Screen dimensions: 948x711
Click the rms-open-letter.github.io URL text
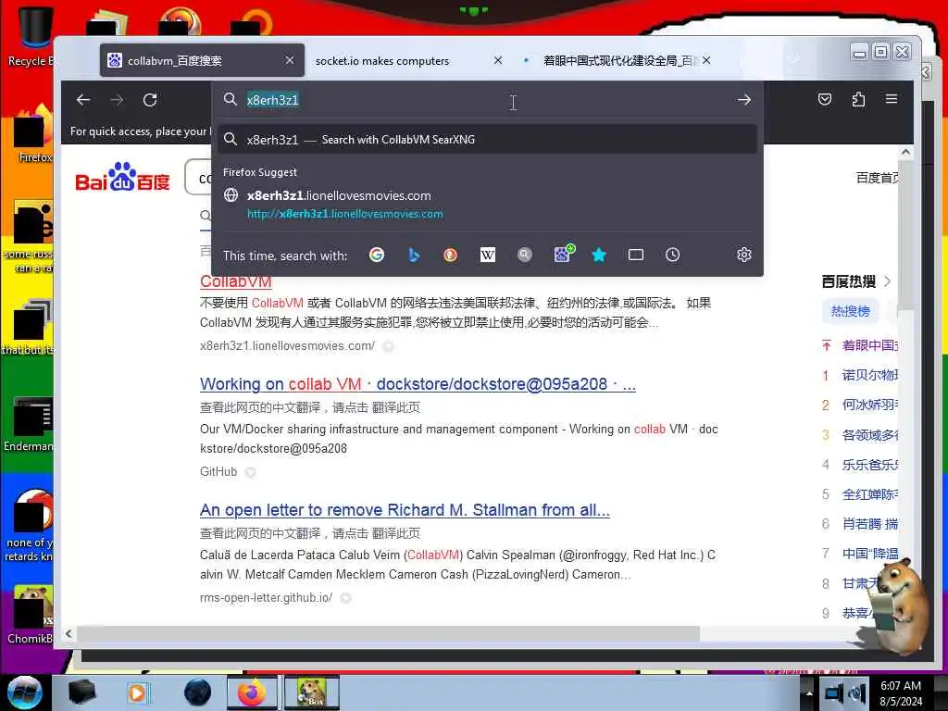(x=266, y=598)
